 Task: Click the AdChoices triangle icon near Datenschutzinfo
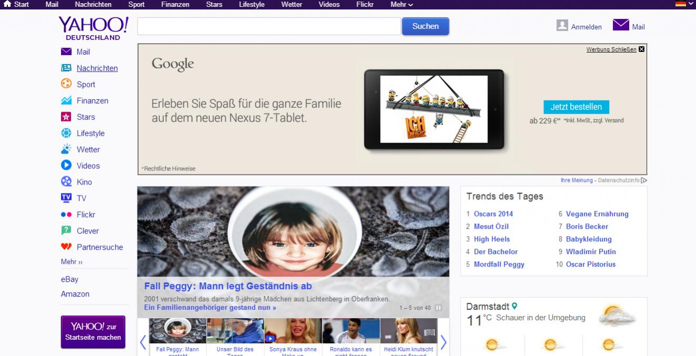click(644, 180)
